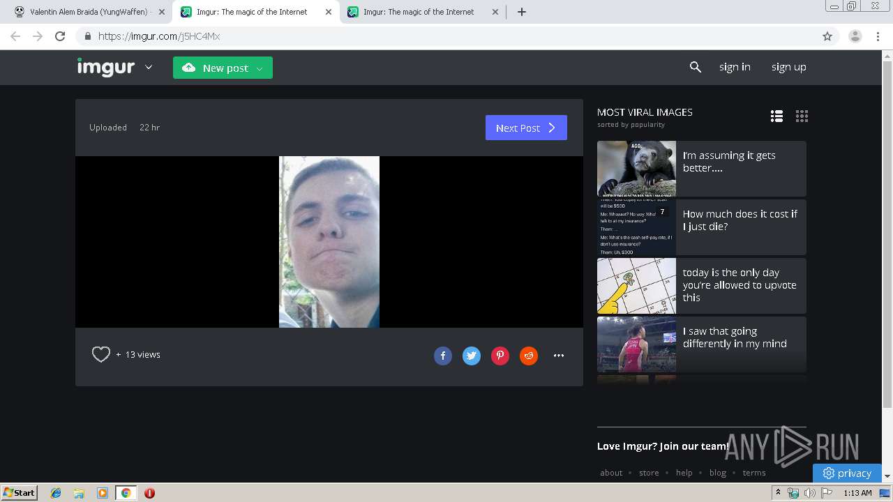This screenshot has width=893, height=502.
Task: Click the terms footer link
Action: [754, 473]
